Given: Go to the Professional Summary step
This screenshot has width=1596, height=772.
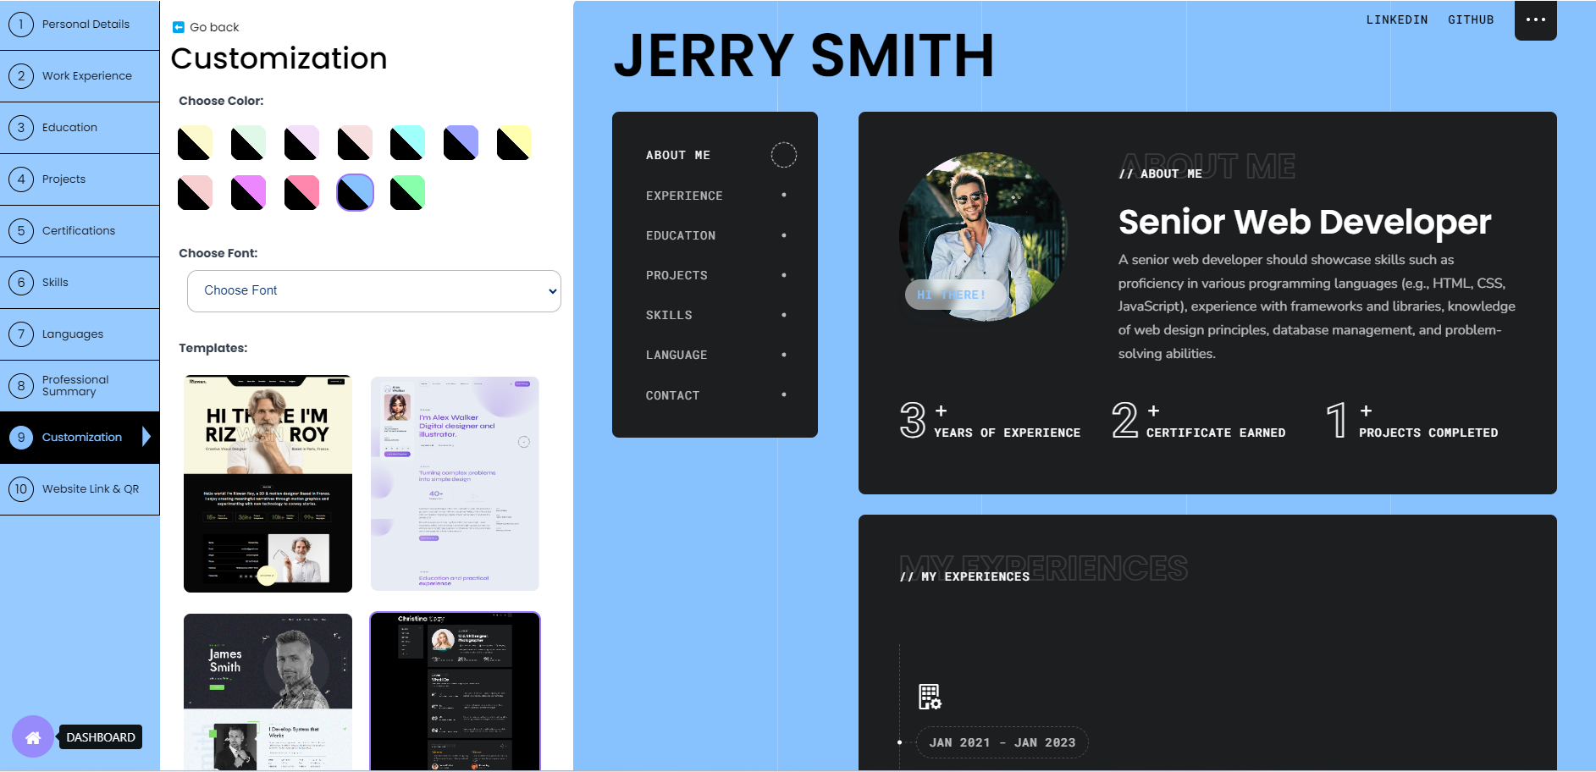Looking at the screenshot, I should click(75, 386).
